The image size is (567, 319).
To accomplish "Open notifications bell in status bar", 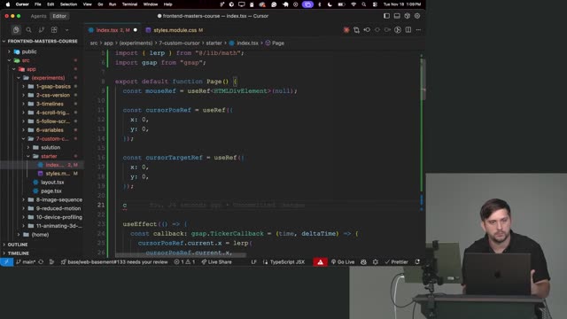I will (x=417, y=262).
